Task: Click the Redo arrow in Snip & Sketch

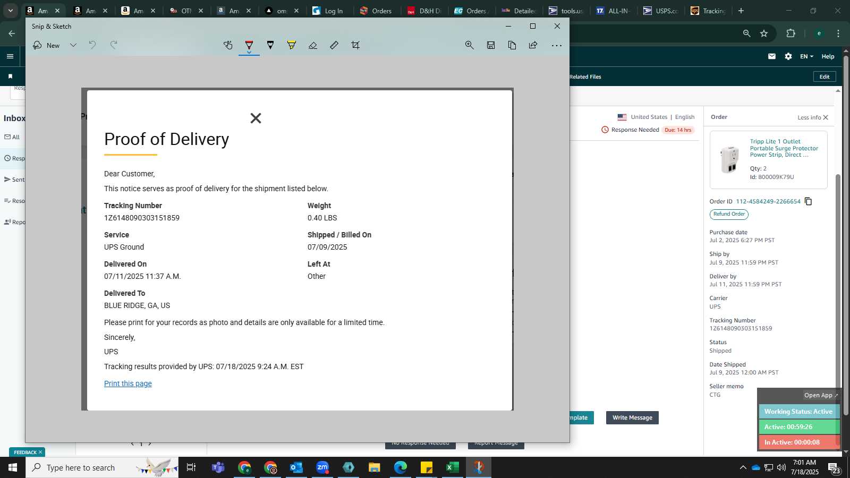Action: (x=114, y=45)
